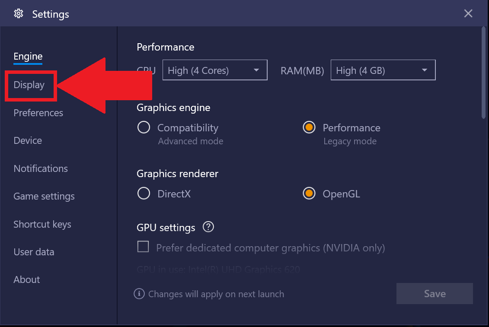Choose DirectX graphics renderer

(x=144, y=194)
